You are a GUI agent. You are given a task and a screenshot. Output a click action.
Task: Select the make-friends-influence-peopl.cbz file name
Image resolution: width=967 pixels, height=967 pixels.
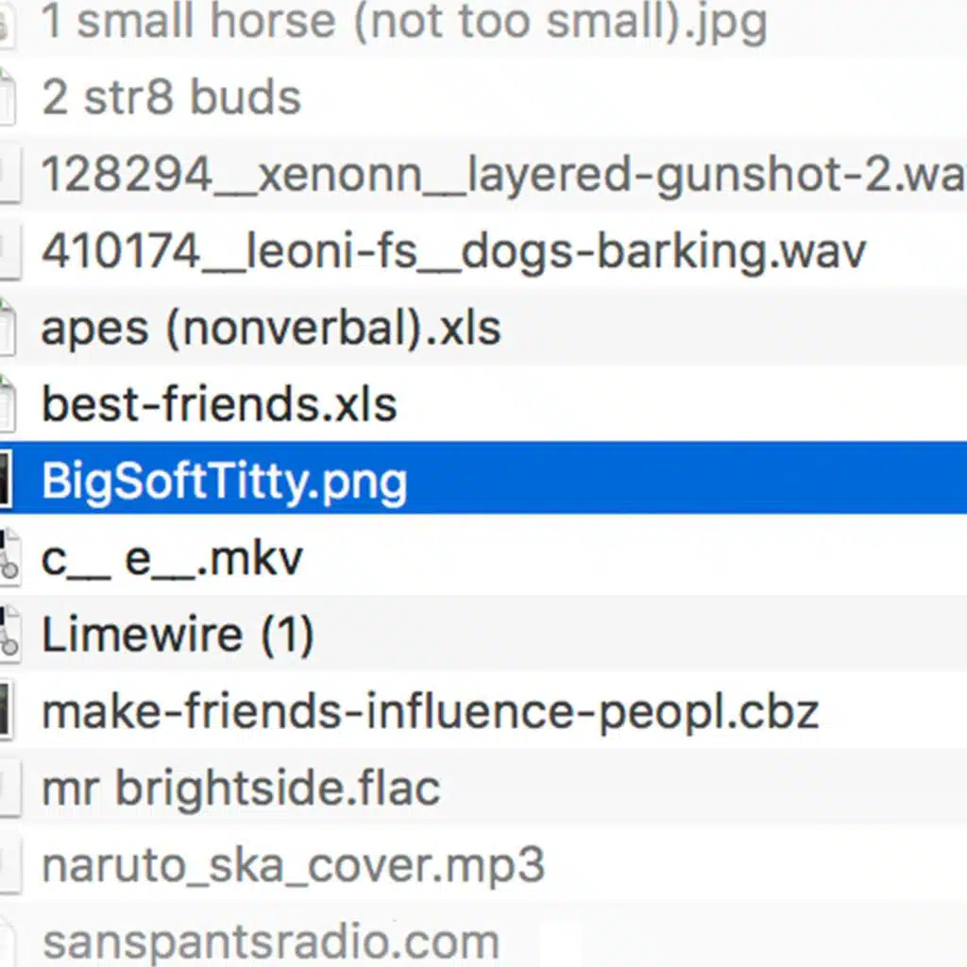(x=430, y=711)
